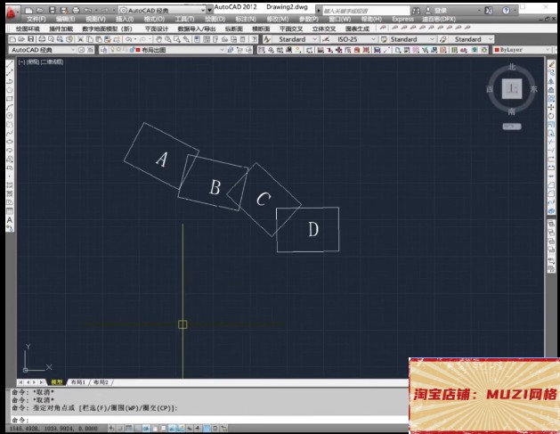The height and width of the screenshot is (434, 560).
Task: Open the Properties palette icon
Action: (197, 39)
